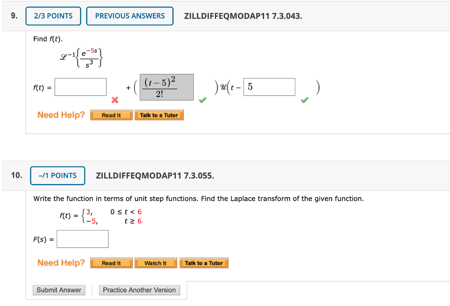
Task: Click the Need Help? label under question 9
Action: pos(61,115)
